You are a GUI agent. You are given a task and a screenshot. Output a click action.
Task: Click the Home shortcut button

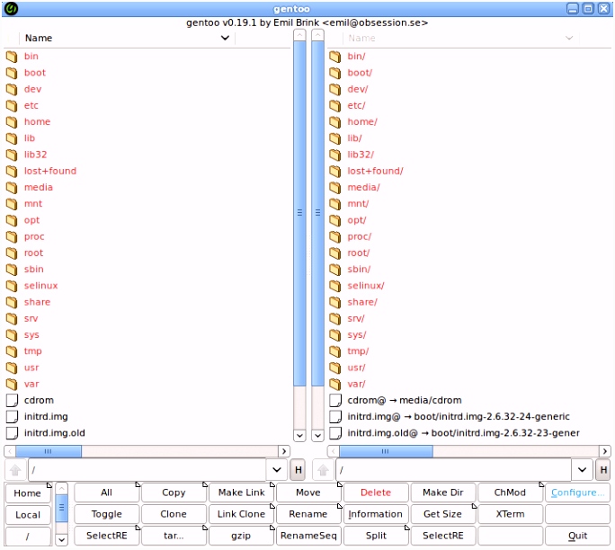pyautogui.click(x=28, y=492)
